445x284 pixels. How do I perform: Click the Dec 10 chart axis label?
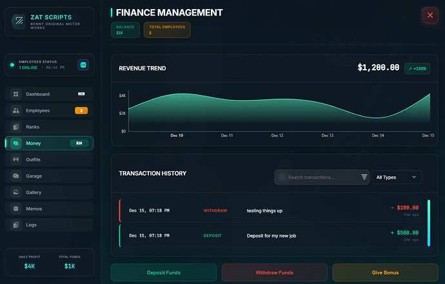pos(177,136)
